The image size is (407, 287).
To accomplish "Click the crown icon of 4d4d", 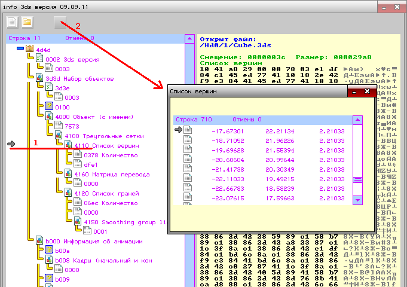I will click(x=30, y=49).
